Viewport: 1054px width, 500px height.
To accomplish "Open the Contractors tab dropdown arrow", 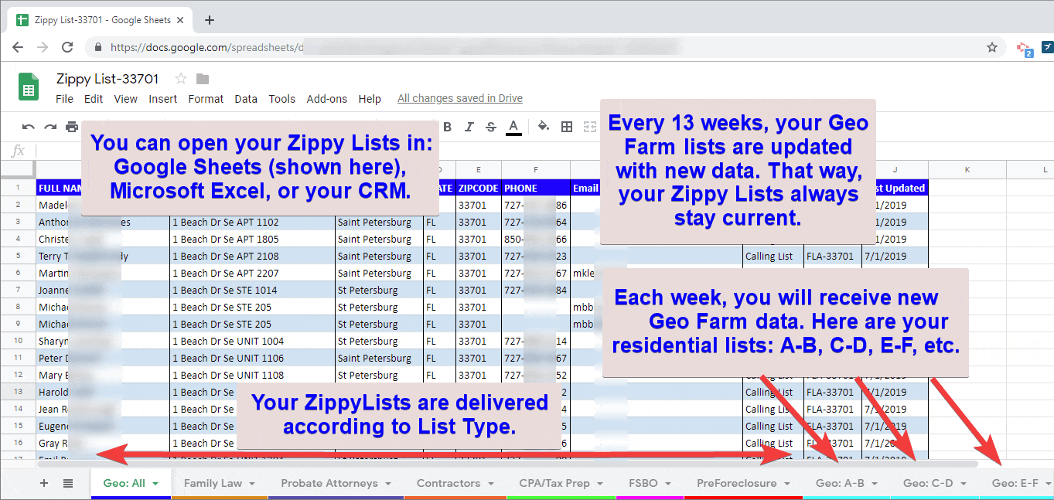I will [x=490, y=484].
